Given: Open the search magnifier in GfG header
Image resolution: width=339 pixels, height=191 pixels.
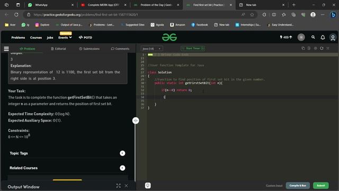Looking at the screenshot, I should pyautogui.click(x=313, y=37).
